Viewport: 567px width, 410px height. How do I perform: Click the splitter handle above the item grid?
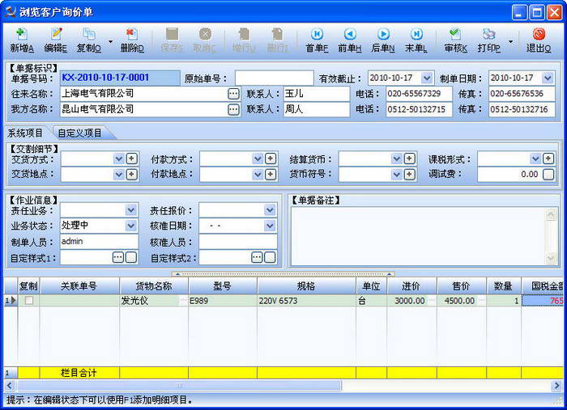point(283,274)
